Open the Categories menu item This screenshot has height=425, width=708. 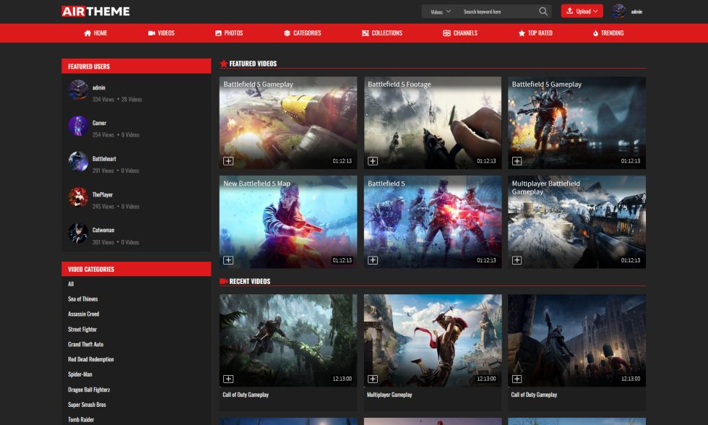pos(302,33)
